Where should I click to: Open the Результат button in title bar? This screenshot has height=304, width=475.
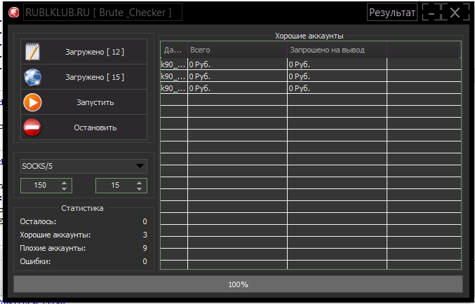[392, 13]
